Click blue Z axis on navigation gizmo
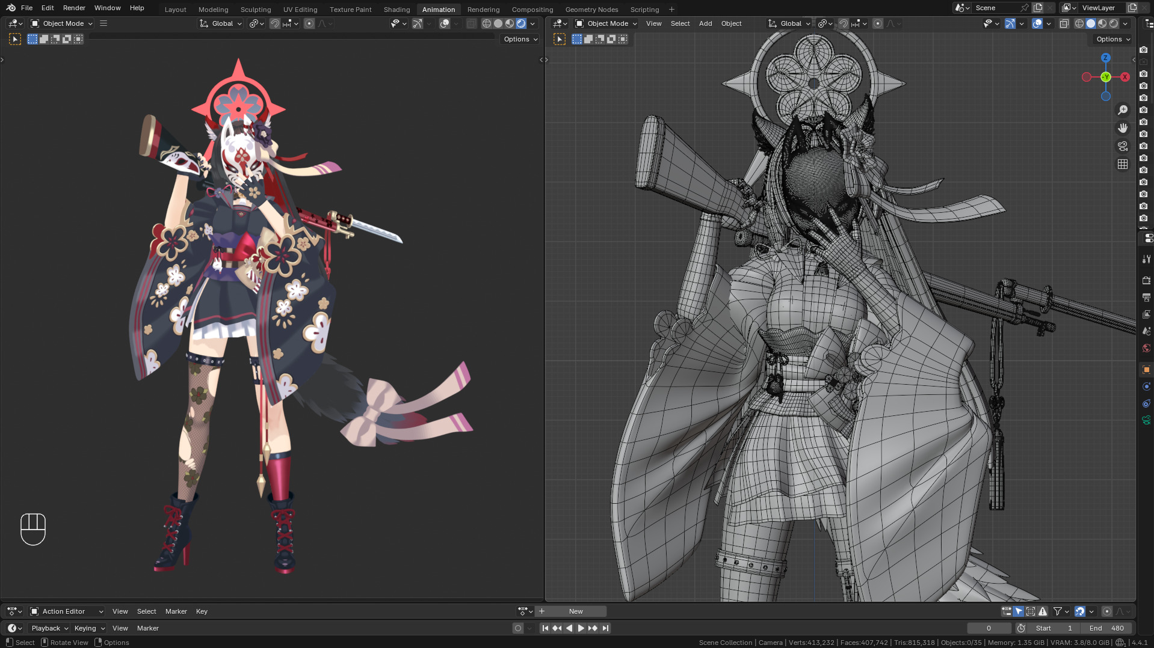The image size is (1154, 648). 1105,58
